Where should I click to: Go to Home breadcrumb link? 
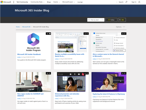pos(18,27)
